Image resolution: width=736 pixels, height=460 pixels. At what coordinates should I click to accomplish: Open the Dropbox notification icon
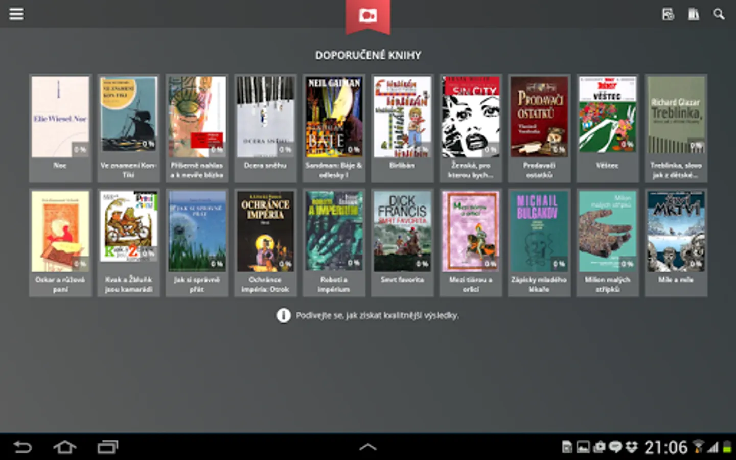(x=632, y=447)
